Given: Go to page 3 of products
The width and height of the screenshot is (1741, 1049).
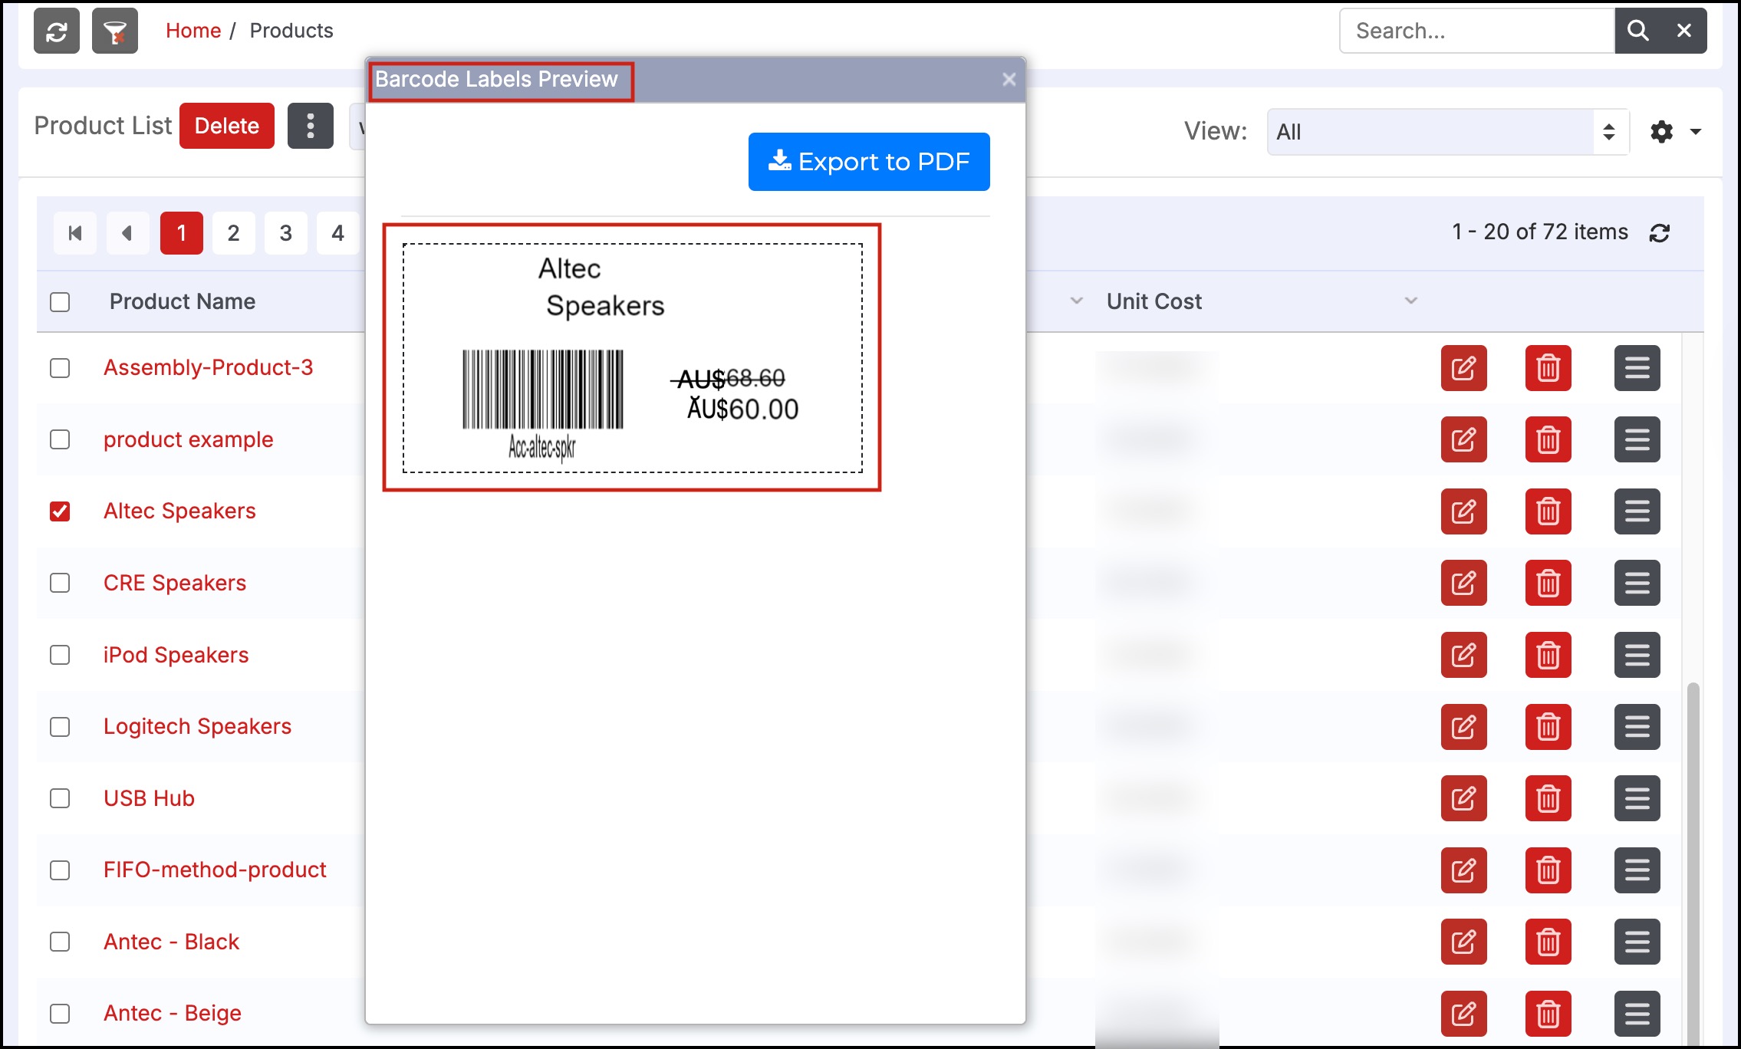Looking at the screenshot, I should coord(285,233).
